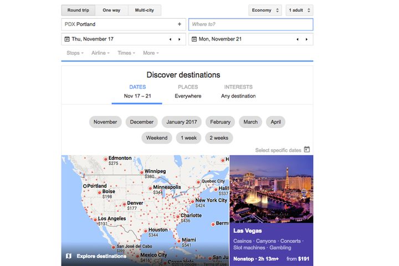Select Charlotte $436 marker on map
Viewport: 399px width, 266px height.
pos(178,217)
